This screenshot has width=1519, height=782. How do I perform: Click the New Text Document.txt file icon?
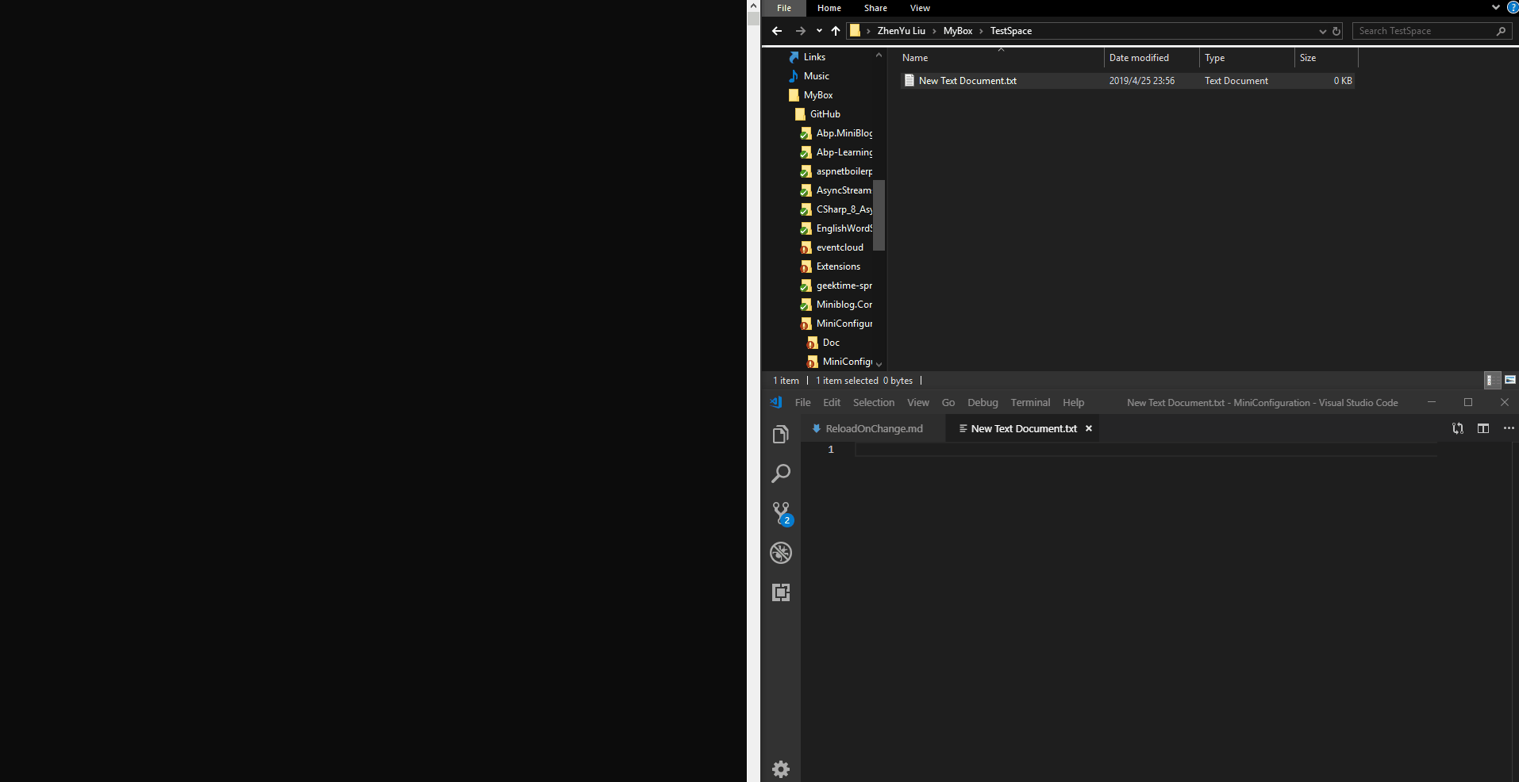(x=909, y=80)
